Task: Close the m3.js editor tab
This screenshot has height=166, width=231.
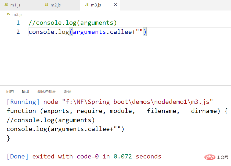Action: click(115, 5)
